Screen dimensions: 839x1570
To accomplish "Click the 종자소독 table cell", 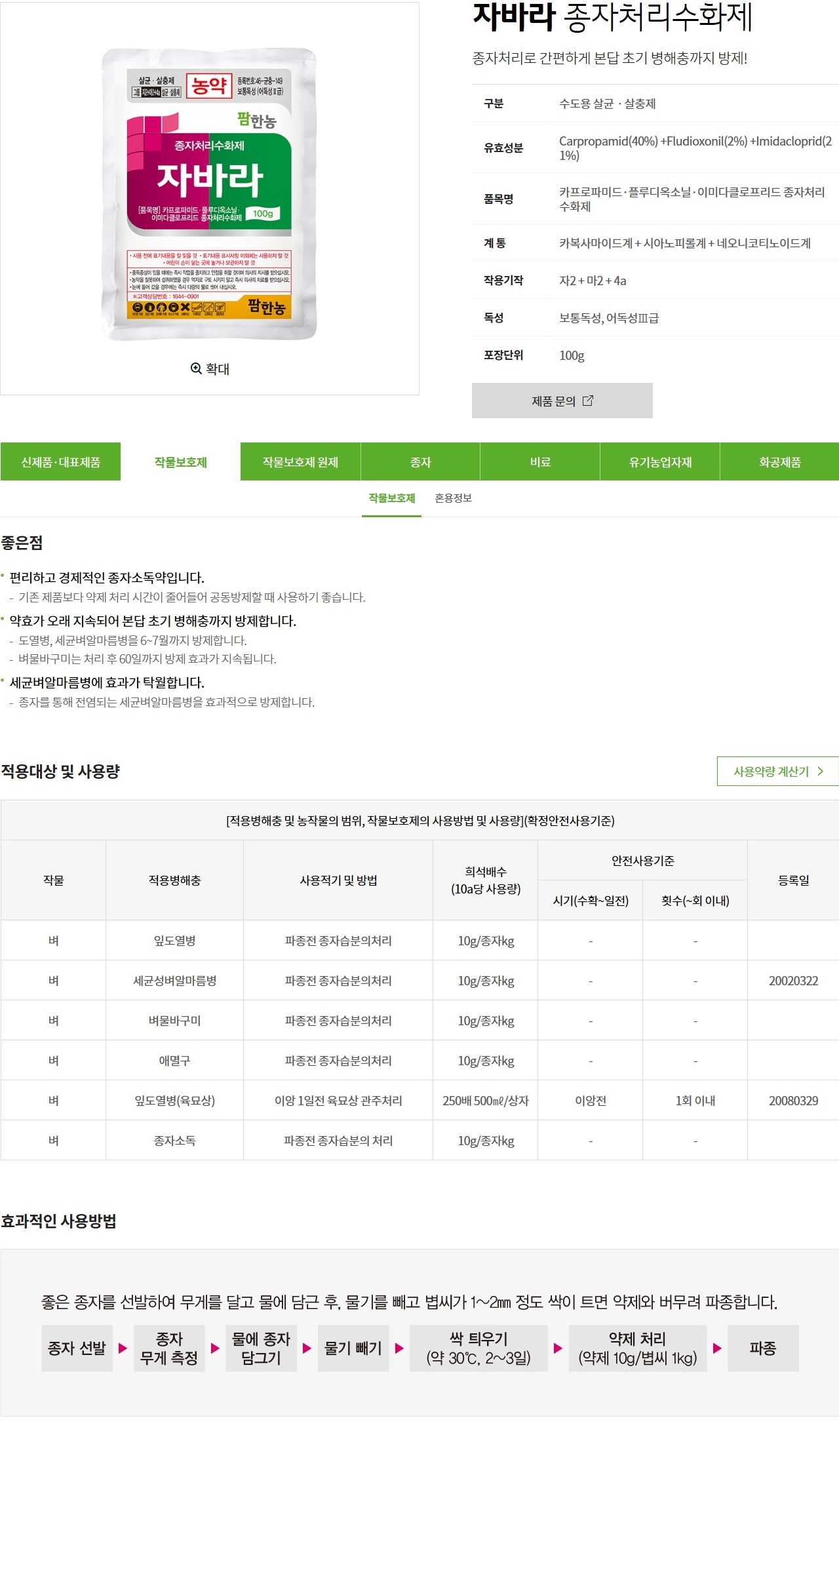I will coord(174,1141).
